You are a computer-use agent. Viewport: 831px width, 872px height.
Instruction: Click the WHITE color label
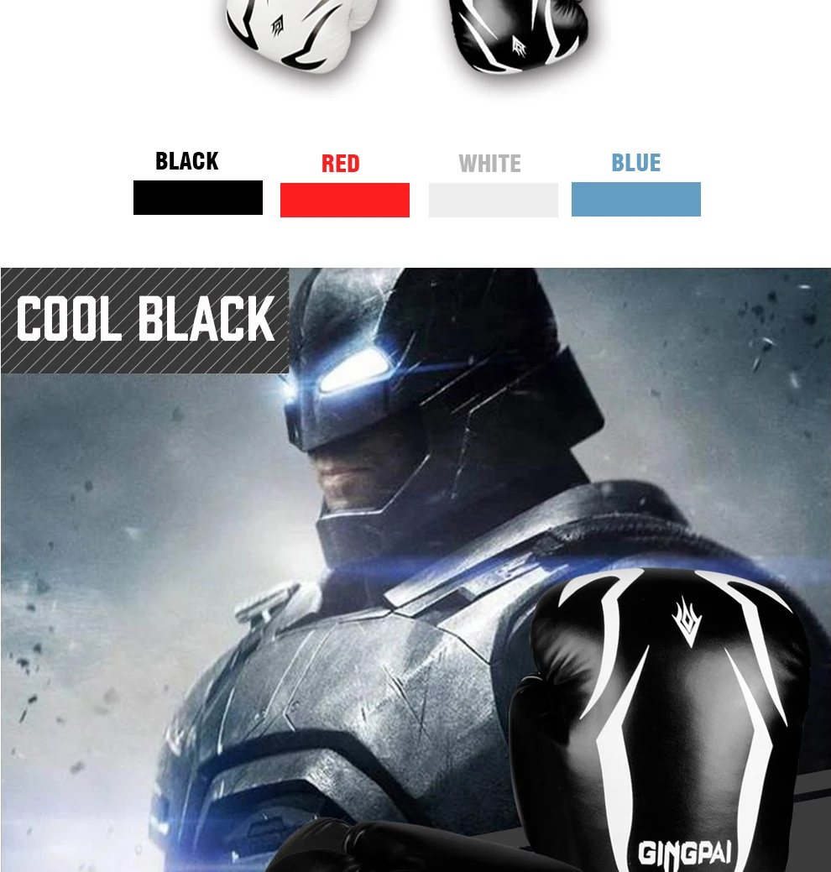[x=489, y=164]
